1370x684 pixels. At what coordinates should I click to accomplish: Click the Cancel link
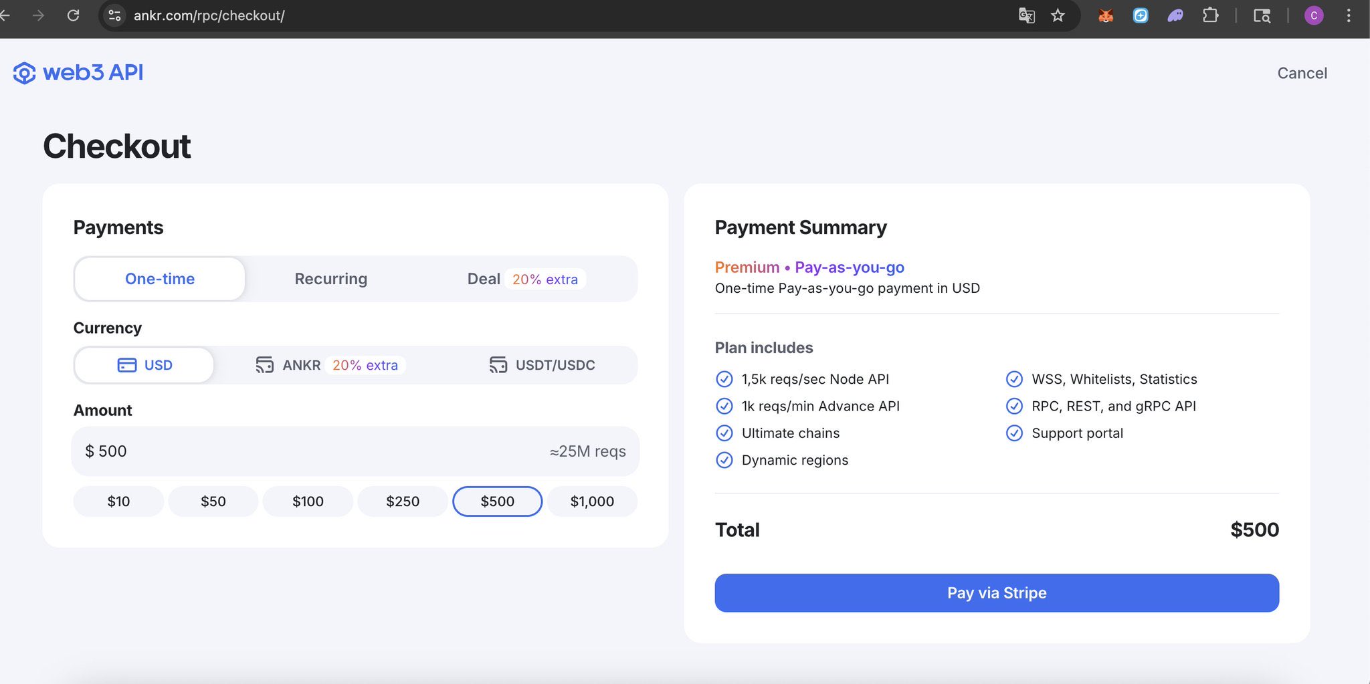point(1302,73)
